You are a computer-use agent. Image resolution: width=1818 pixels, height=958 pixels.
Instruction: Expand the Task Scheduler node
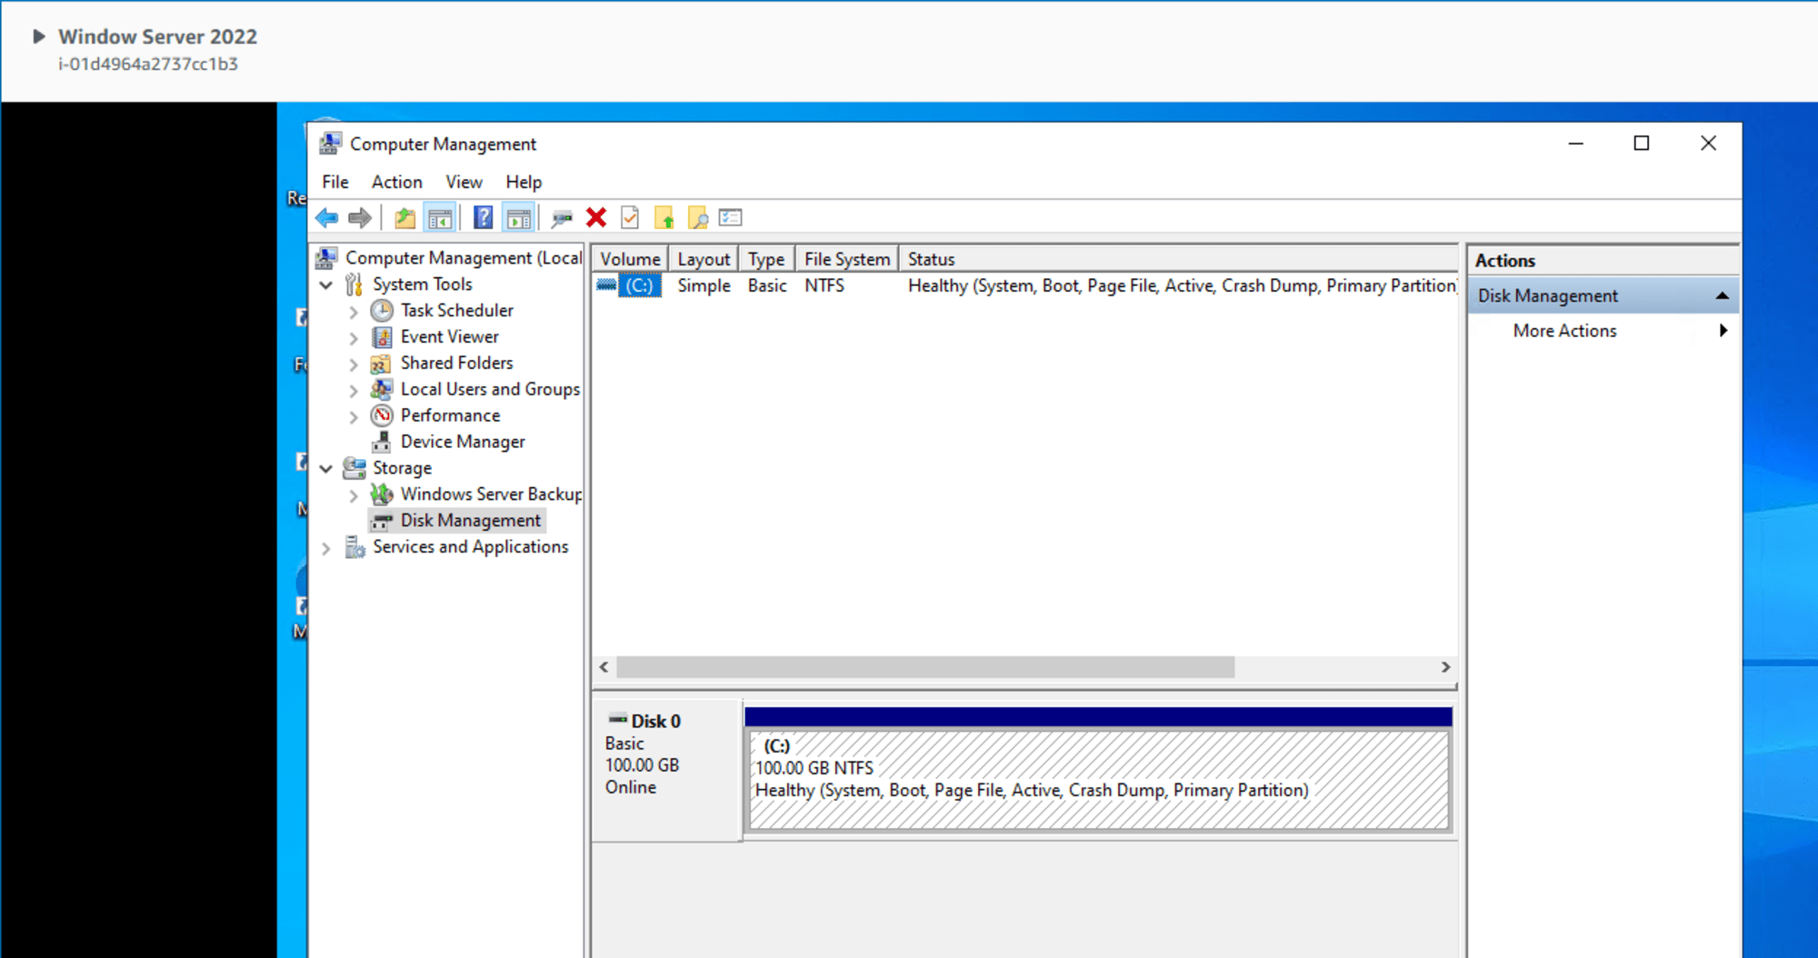pyautogui.click(x=354, y=312)
